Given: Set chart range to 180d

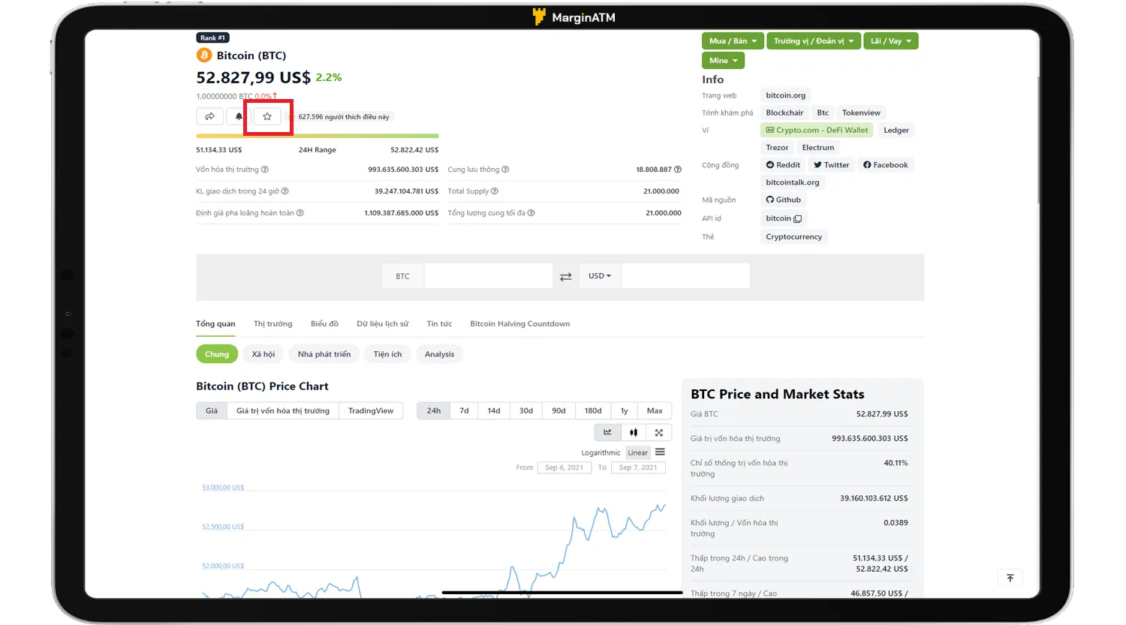Looking at the screenshot, I should pos(593,411).
